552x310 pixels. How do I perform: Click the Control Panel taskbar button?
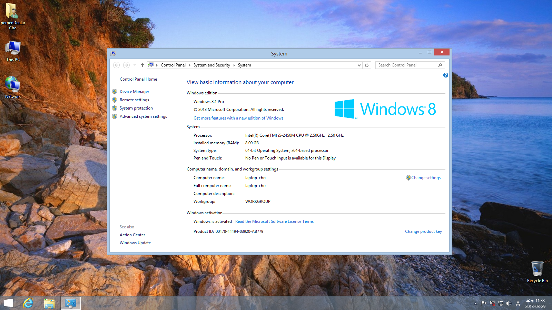[71, 303]
